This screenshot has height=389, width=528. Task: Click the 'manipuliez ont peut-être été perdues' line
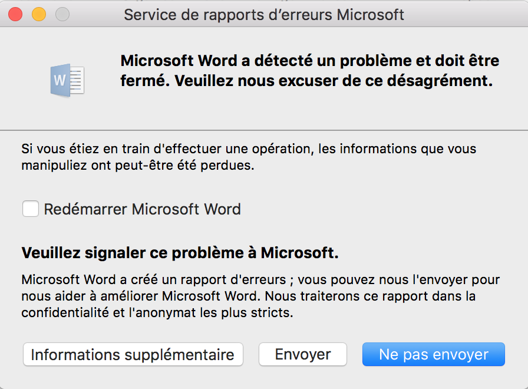(x=138, y=166)
